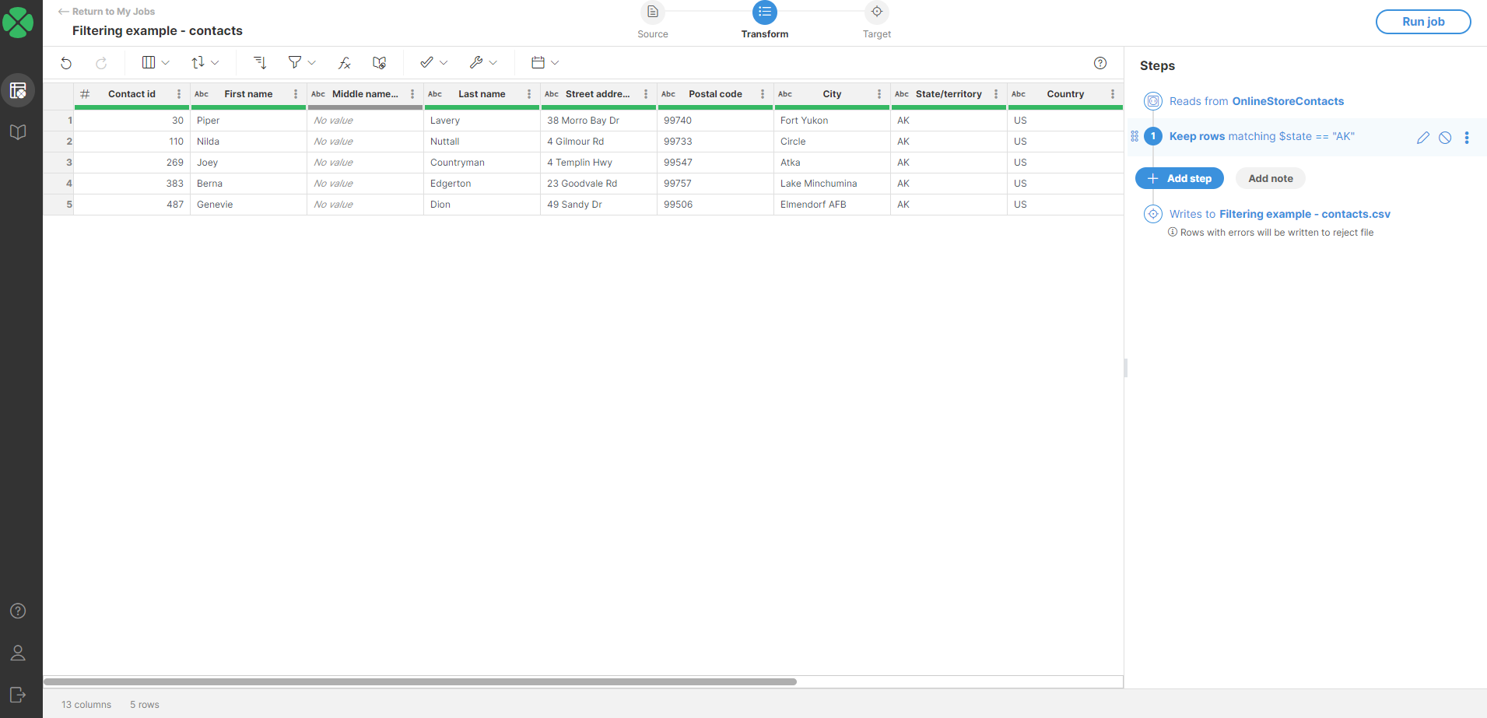
Task: Go to the Target stage
Action: point(876,13)
